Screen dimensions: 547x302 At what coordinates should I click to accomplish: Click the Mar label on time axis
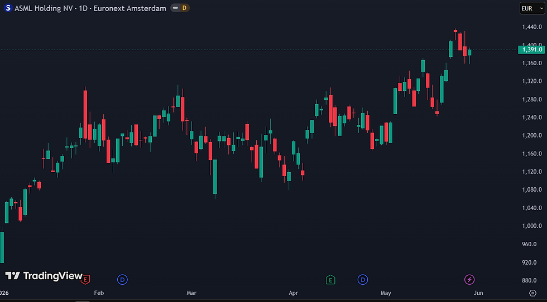click(191, 293)
